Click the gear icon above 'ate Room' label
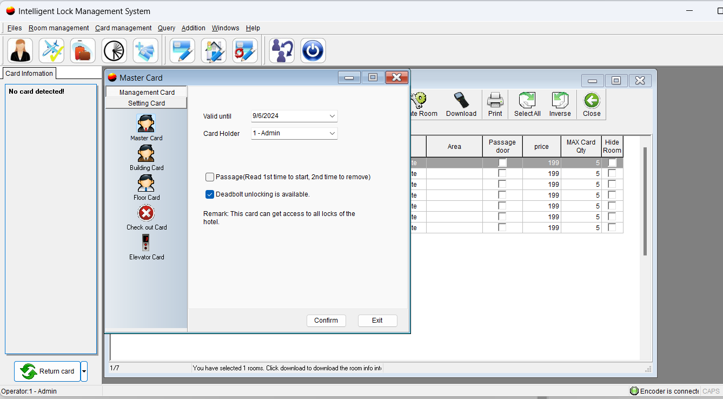723x399 pixels. 419,100
